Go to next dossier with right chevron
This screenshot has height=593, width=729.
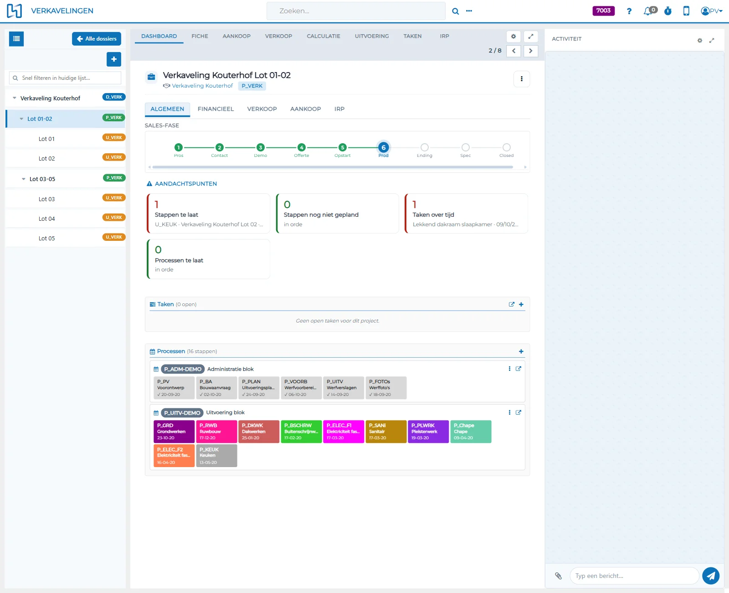531,51
